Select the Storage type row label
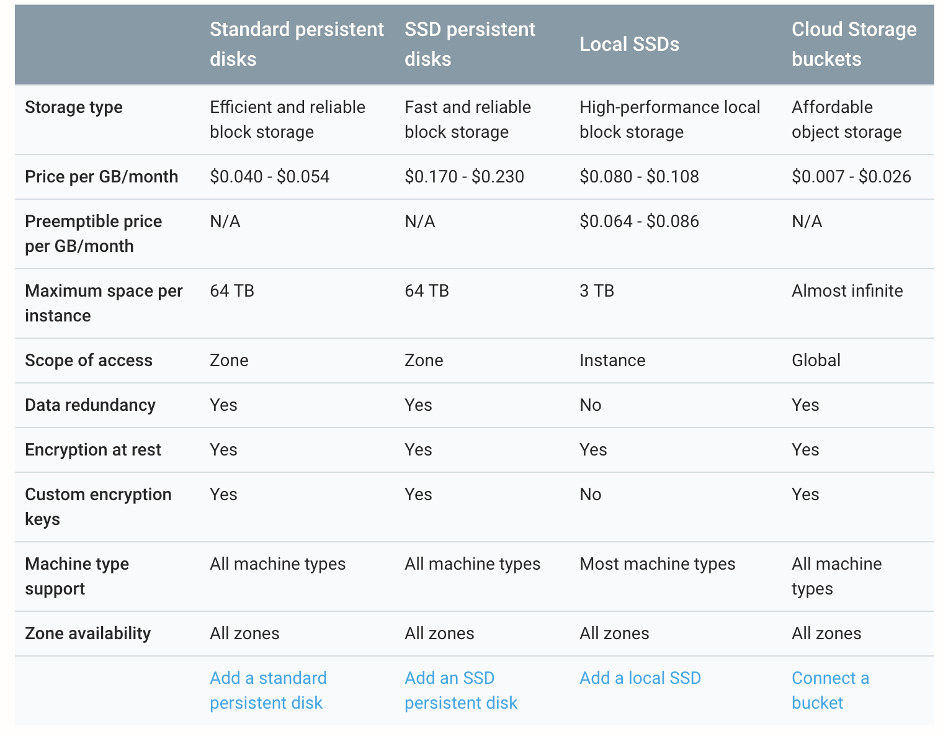The height and width of the screenshot is (736, 943). click(x=74, y=107)
